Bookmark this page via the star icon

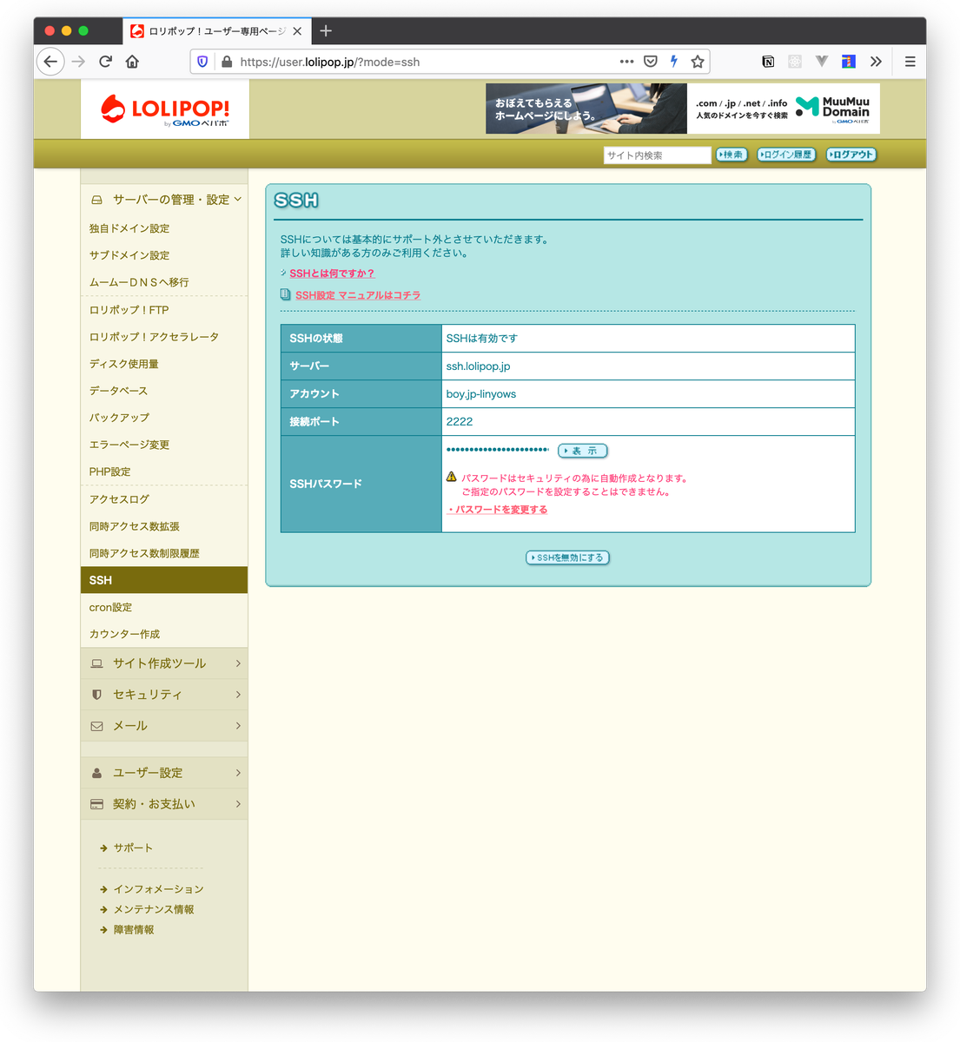click(698, 62)
